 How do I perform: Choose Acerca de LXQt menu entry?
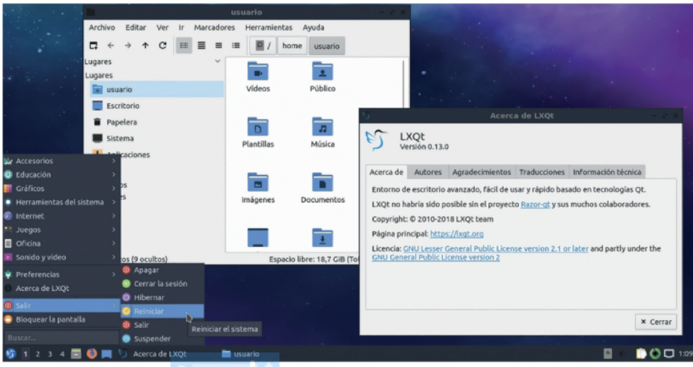tap(61, 288)
